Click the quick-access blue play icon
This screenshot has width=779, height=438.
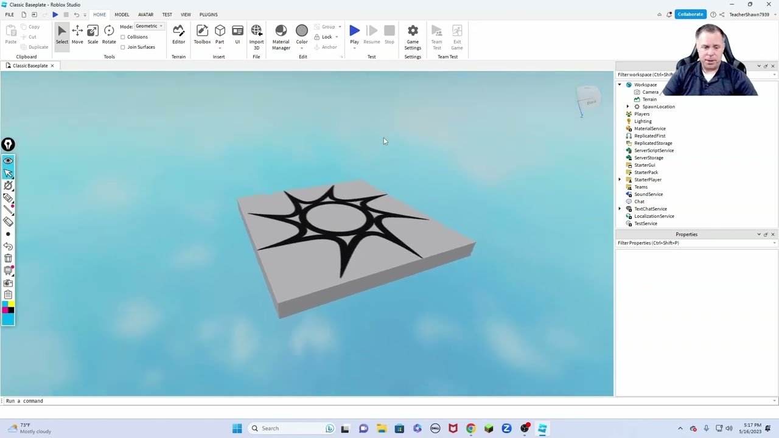(x=55, y=15)
